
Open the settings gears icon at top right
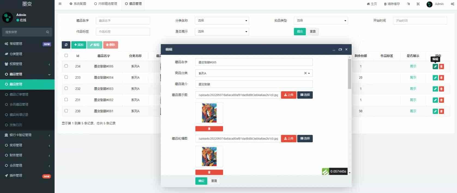tap(452, 4)
